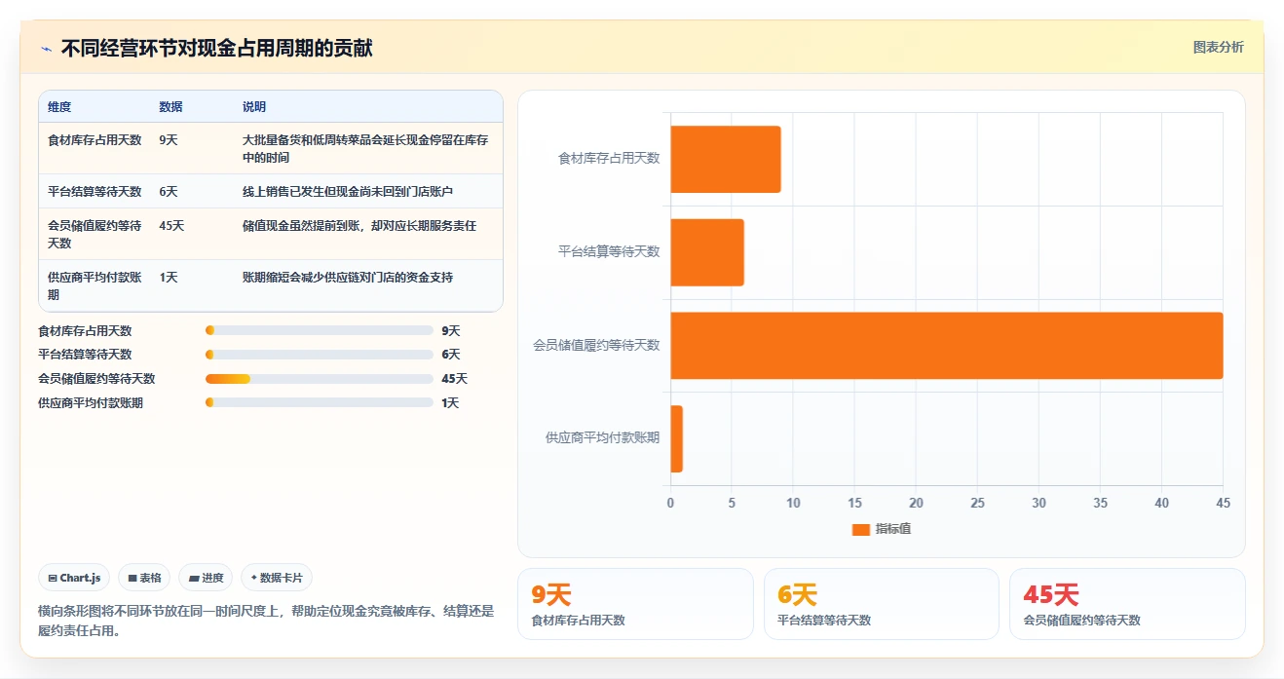
Task: Click the 食材库存占用天数 label in the progress list
Action: pyautogui.click(x=85, y=331)
